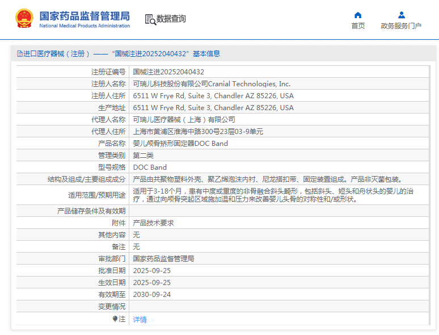Open the 详情 details link
Viewport: 439px width, 335px height.
(140, 320)
